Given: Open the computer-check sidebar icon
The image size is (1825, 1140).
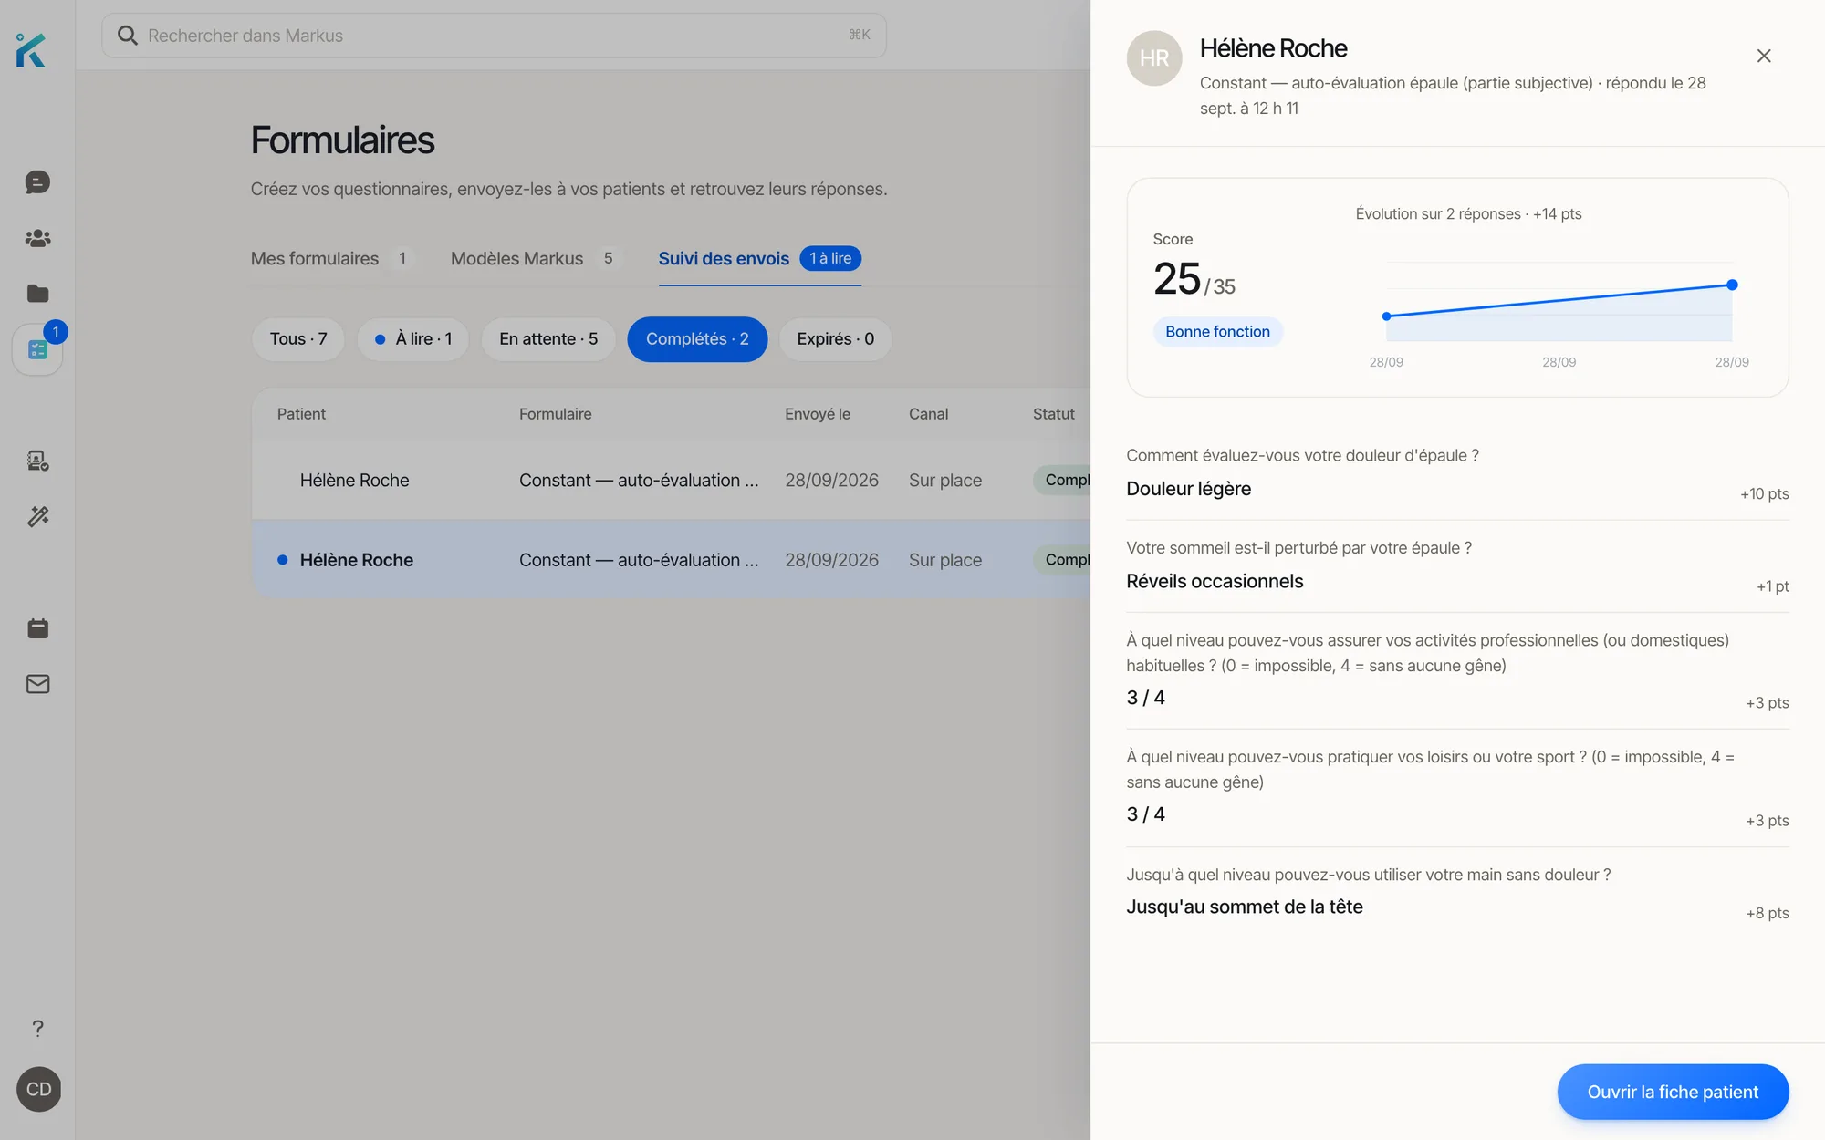Looking at the screenshot, I should pos(37,461).
